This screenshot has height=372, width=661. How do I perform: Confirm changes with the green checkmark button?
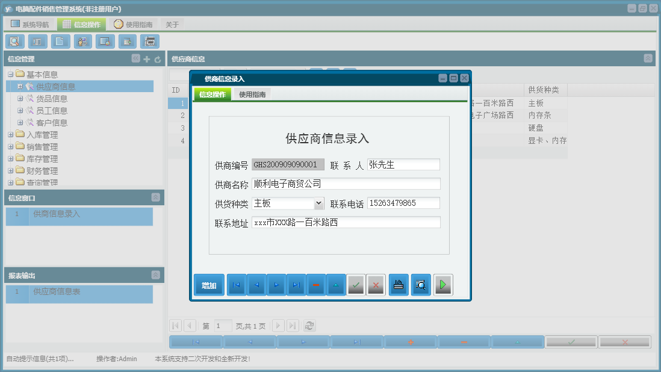[x=355, y=284]
